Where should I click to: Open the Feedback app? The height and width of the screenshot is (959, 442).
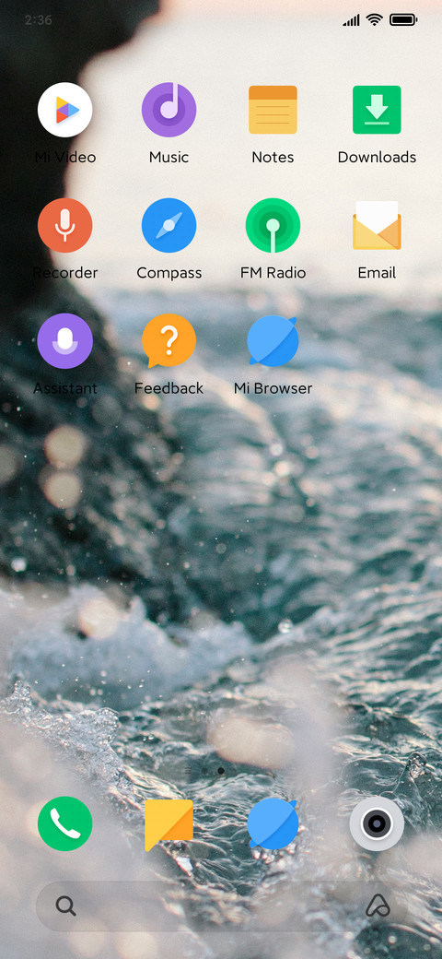pos(169,340)
